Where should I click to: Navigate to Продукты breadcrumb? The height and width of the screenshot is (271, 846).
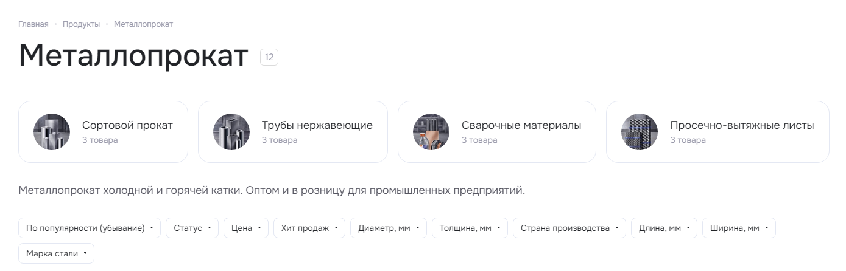[81, 24]
